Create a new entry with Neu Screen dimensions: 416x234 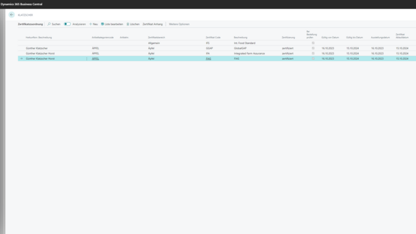(94, 24)
